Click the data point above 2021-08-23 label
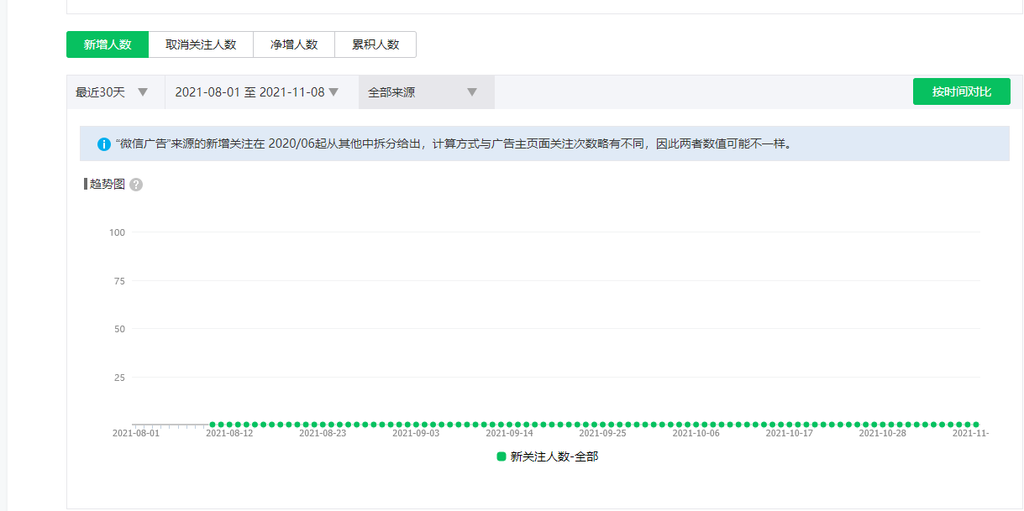This screenshot has width=1024, height=511. [x=323, y=425]
